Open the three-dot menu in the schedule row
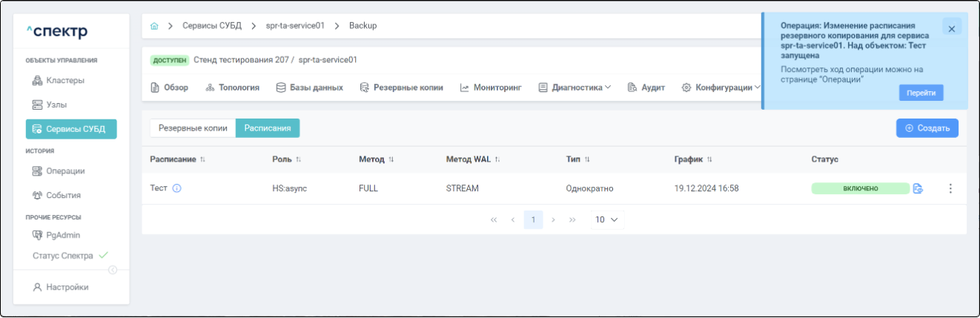 tap(950, 188)
